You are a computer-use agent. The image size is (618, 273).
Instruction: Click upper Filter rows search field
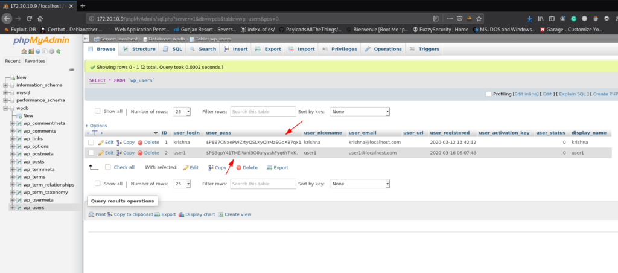coord(263,112)
